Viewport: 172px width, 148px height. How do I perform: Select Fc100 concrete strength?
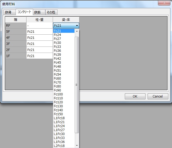tap(64, 94)
